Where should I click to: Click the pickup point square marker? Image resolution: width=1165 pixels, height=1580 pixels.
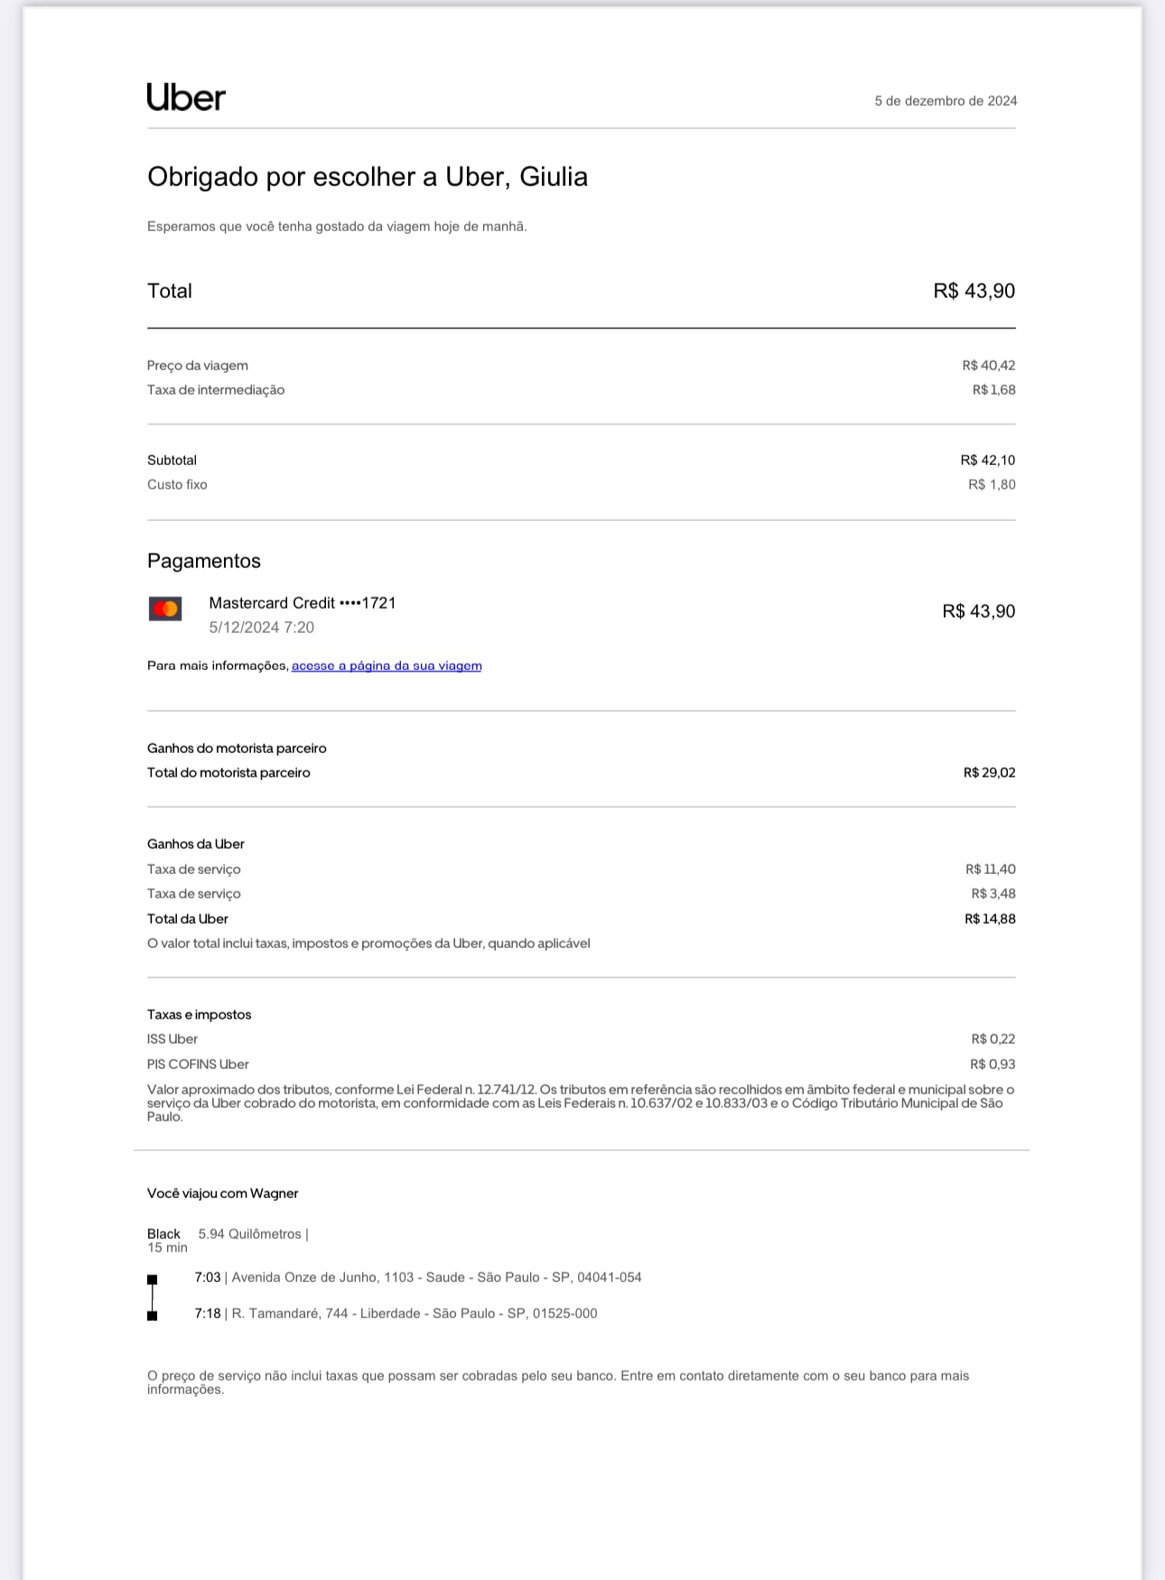(x=153, y=1279)
